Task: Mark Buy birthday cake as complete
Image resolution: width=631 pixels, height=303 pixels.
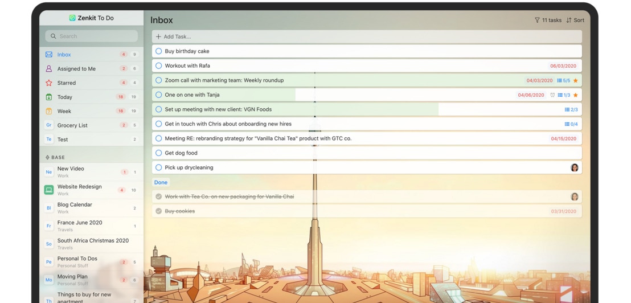Action: coord(159,51)
